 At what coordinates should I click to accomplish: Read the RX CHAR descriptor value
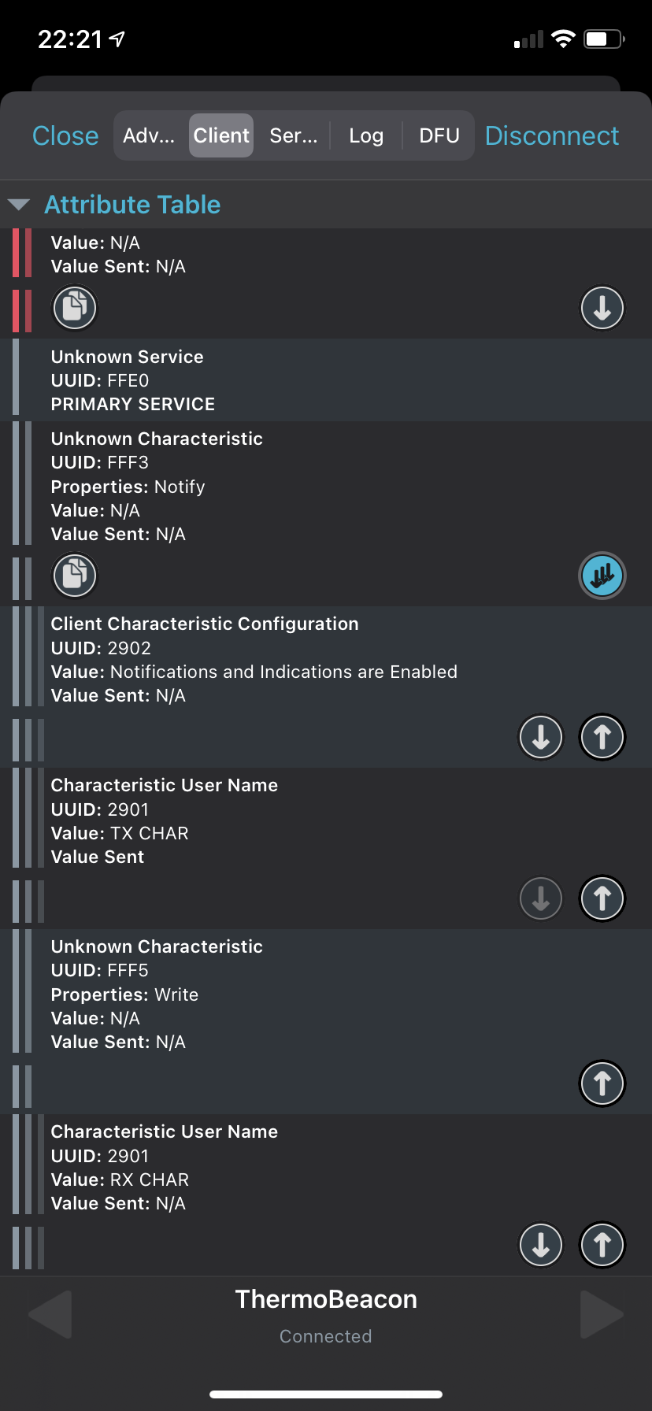541,1245
